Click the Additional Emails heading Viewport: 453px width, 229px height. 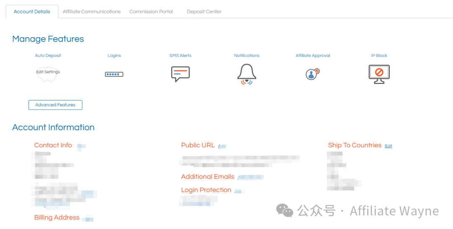[208, 177]
